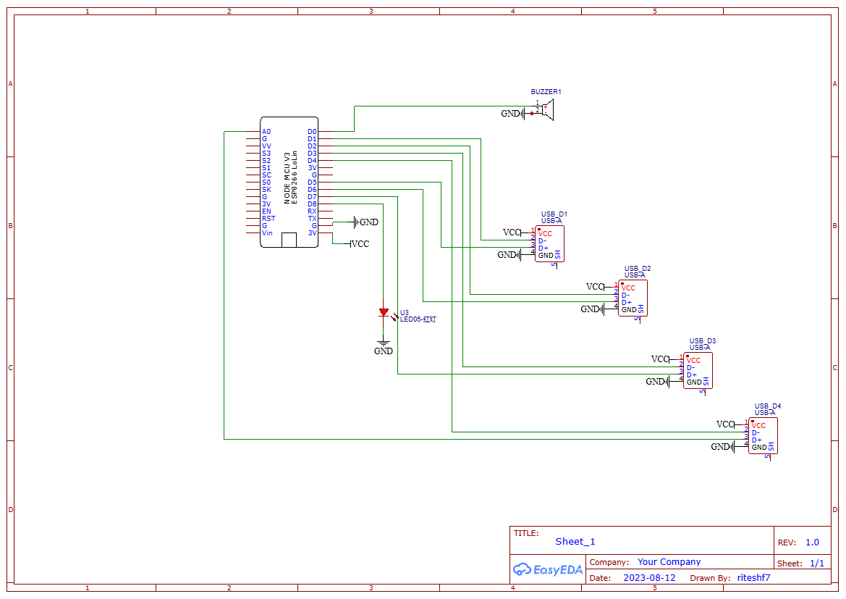Select the NodeMCU ESP8266 module body
Image resolution: width=846 pixels, height=599 pixels.
click(289, 182)
